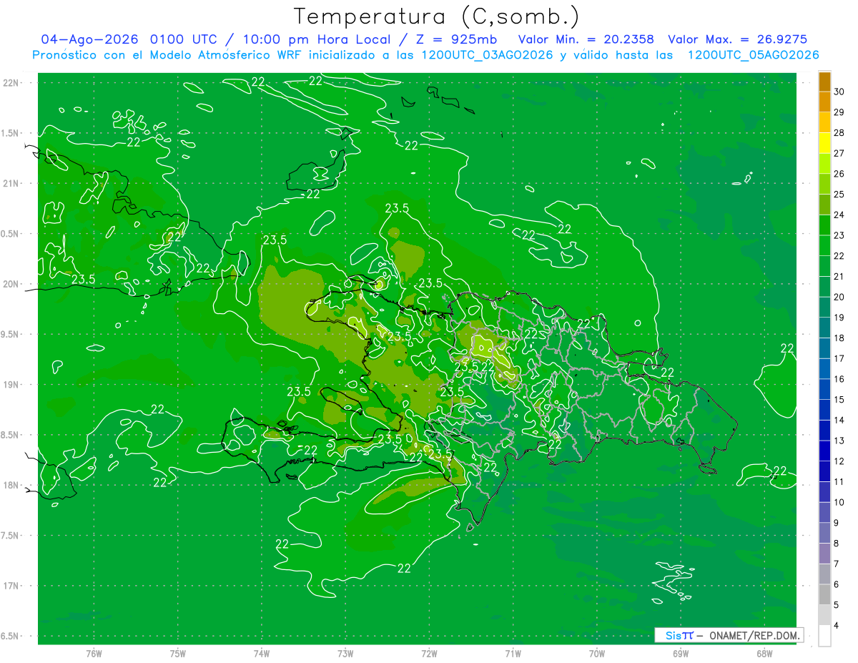Pick the white swatch below legend value 4

click(x=824, y=636)
